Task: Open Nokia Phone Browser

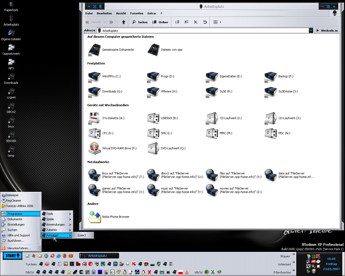Action: click(x=95, y=217)
